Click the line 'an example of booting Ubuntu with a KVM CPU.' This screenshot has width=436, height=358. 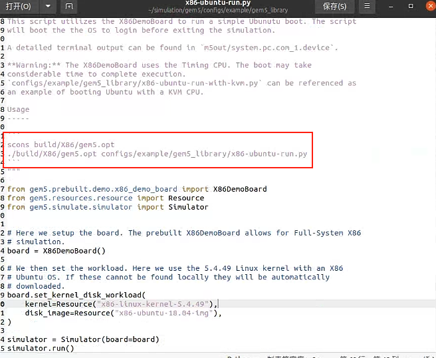tap(106, 92)
